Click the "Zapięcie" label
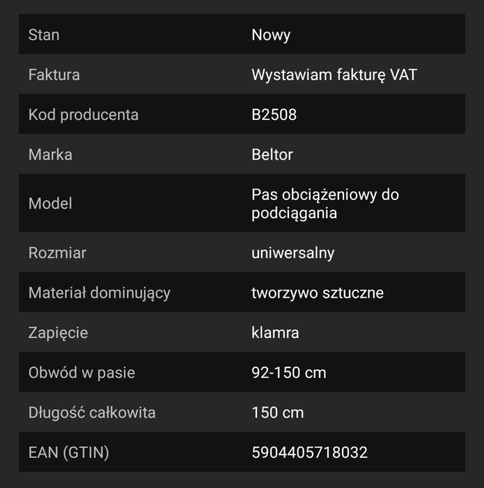This screenshot has height=488, width=484. pyautogui.click(x=58, y=333)
